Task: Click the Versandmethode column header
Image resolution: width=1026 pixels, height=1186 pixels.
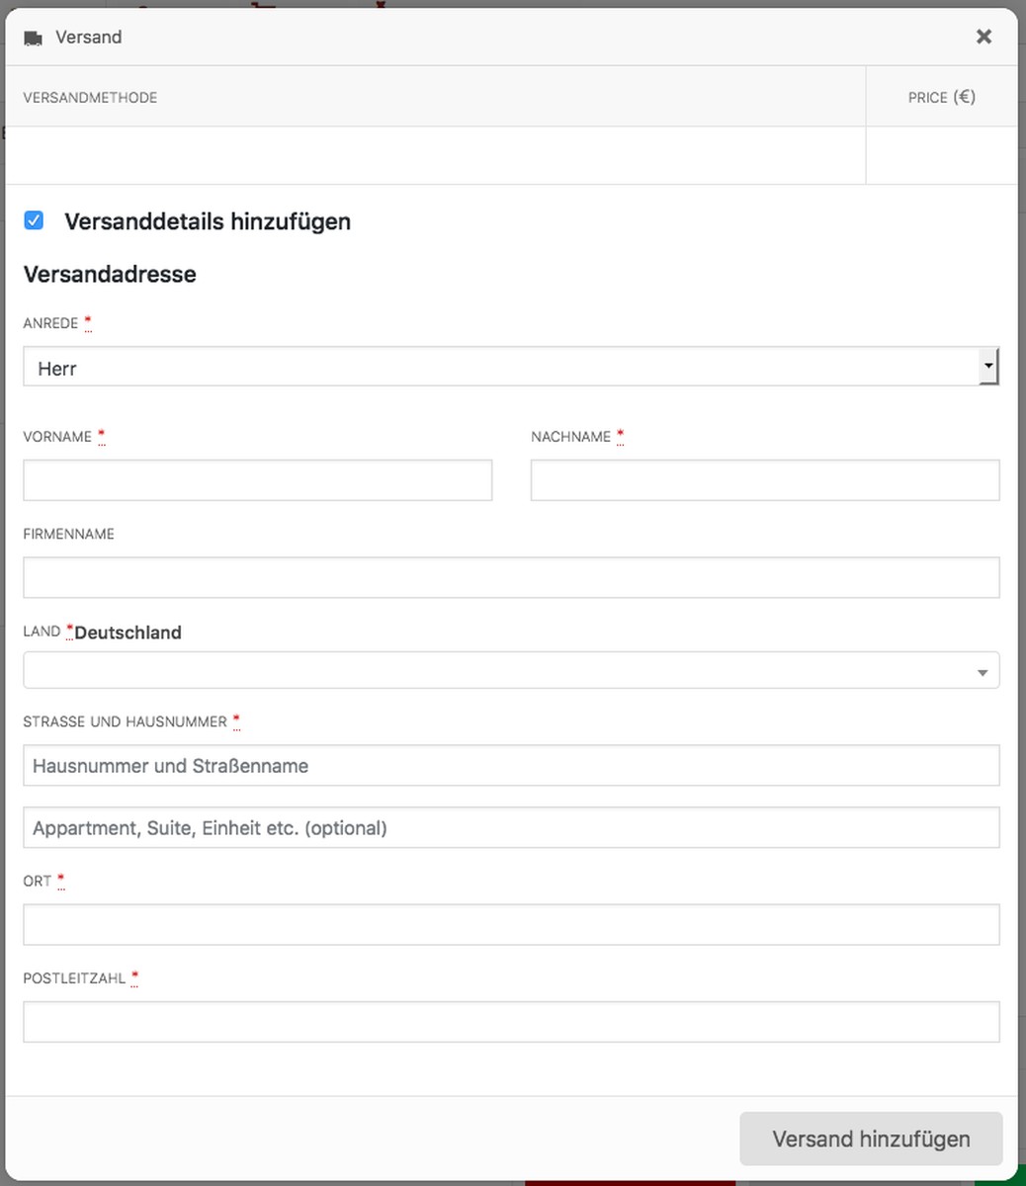Action: point(90,98)
